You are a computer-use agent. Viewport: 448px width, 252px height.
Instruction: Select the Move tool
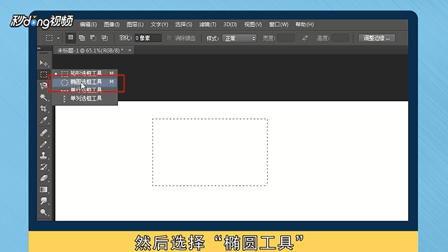[43, 63]
